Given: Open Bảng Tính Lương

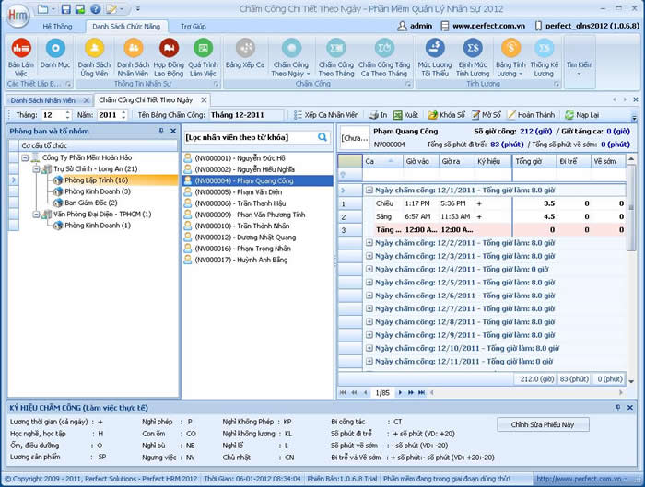Looking at the screenshot, I should coord(510,57).
